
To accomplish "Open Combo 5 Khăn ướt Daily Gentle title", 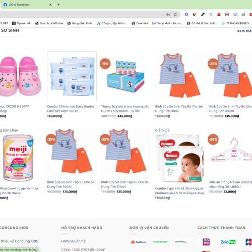I will tap(71, 109).
